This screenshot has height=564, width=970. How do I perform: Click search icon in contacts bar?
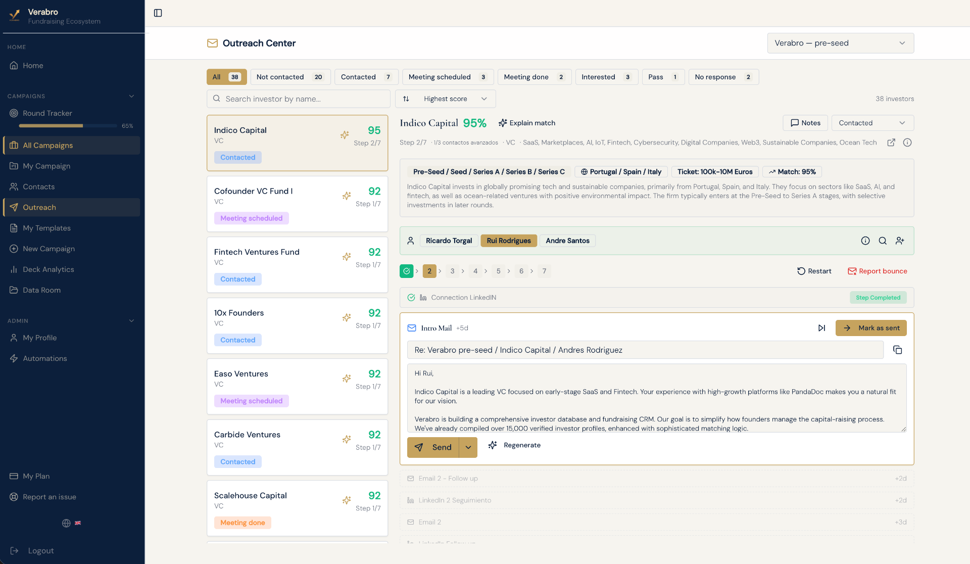pos(883,241)
